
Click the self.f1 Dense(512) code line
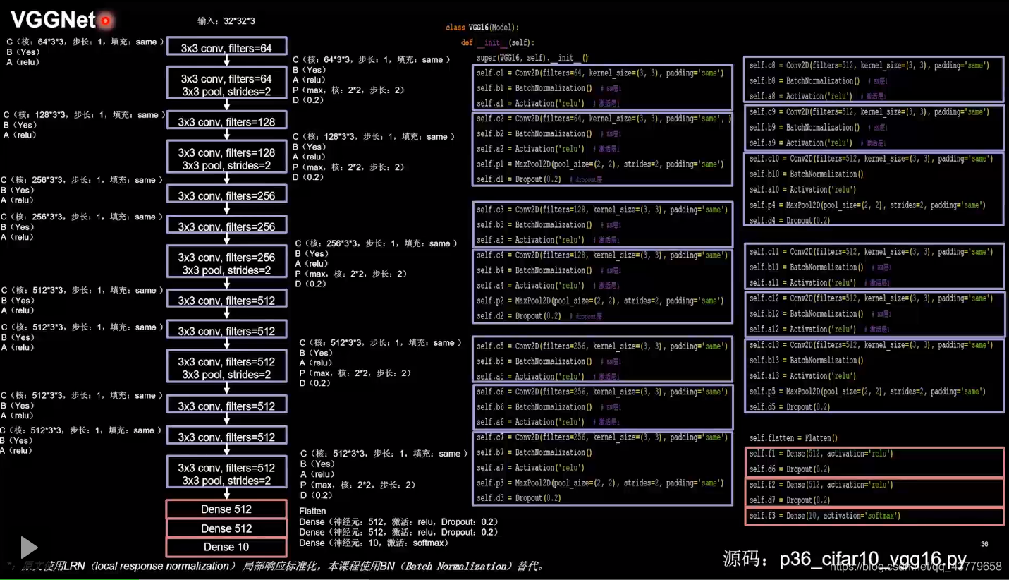(x=821, y=454)
